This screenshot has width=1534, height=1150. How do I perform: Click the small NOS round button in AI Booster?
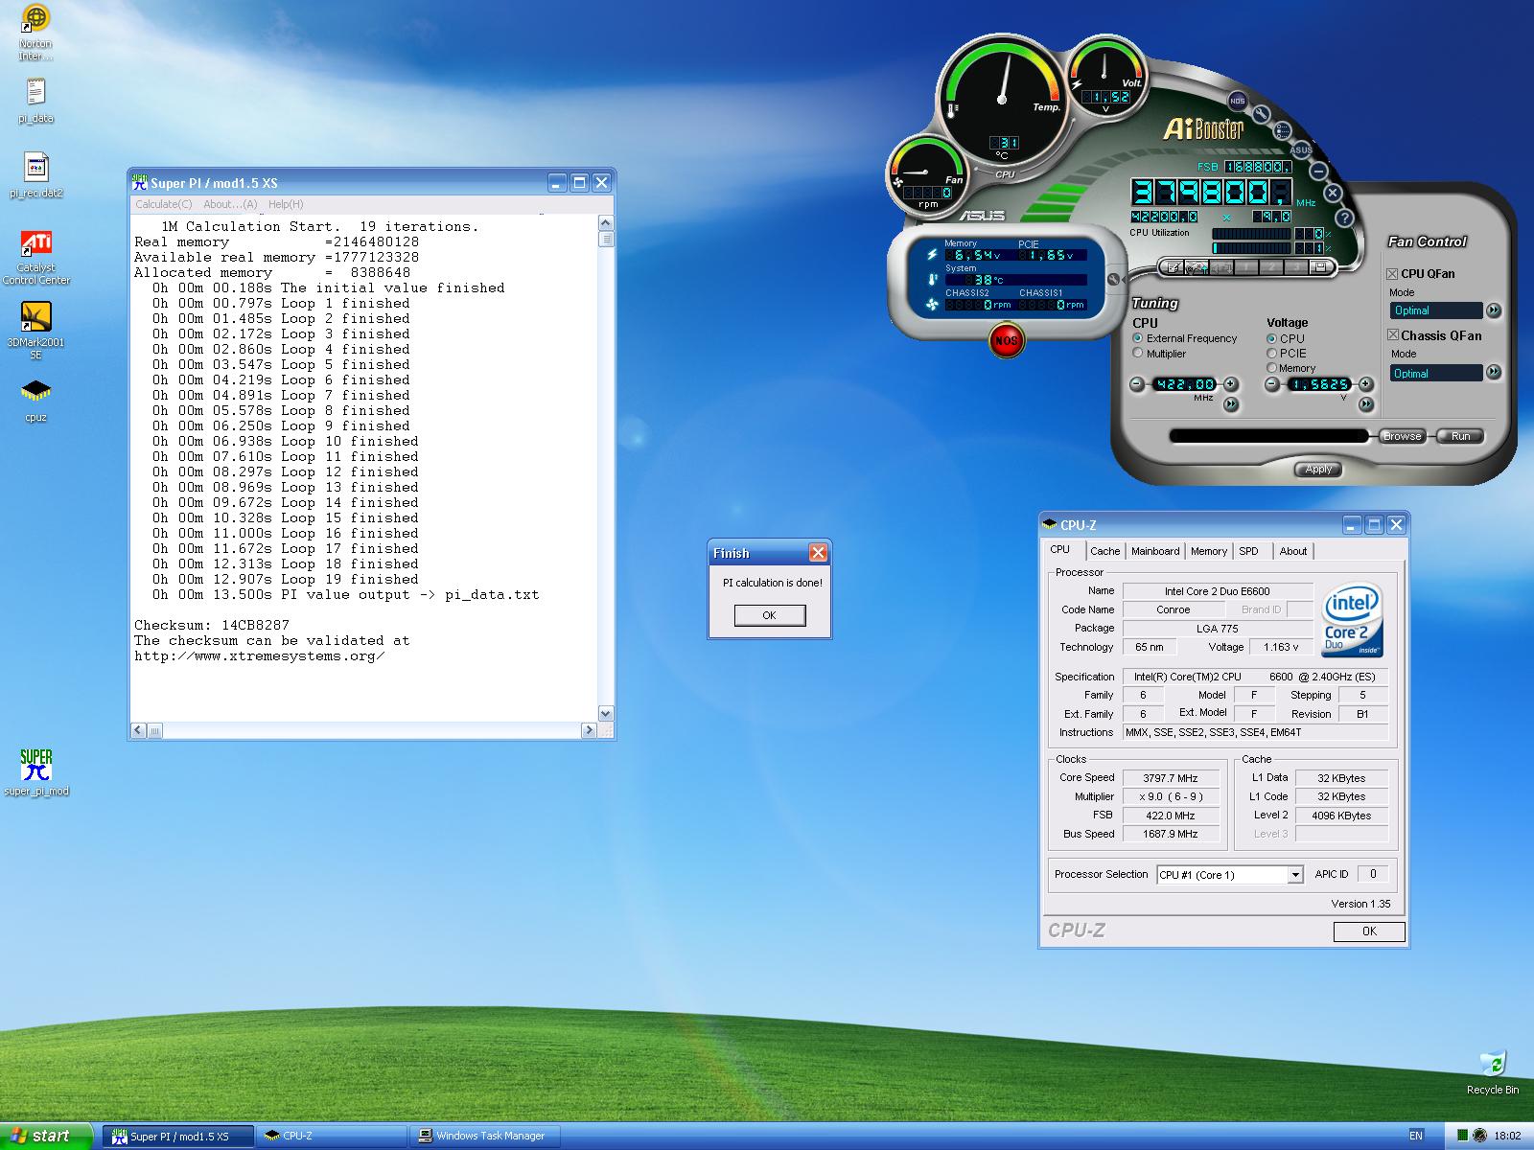(x=1238, y=101)
